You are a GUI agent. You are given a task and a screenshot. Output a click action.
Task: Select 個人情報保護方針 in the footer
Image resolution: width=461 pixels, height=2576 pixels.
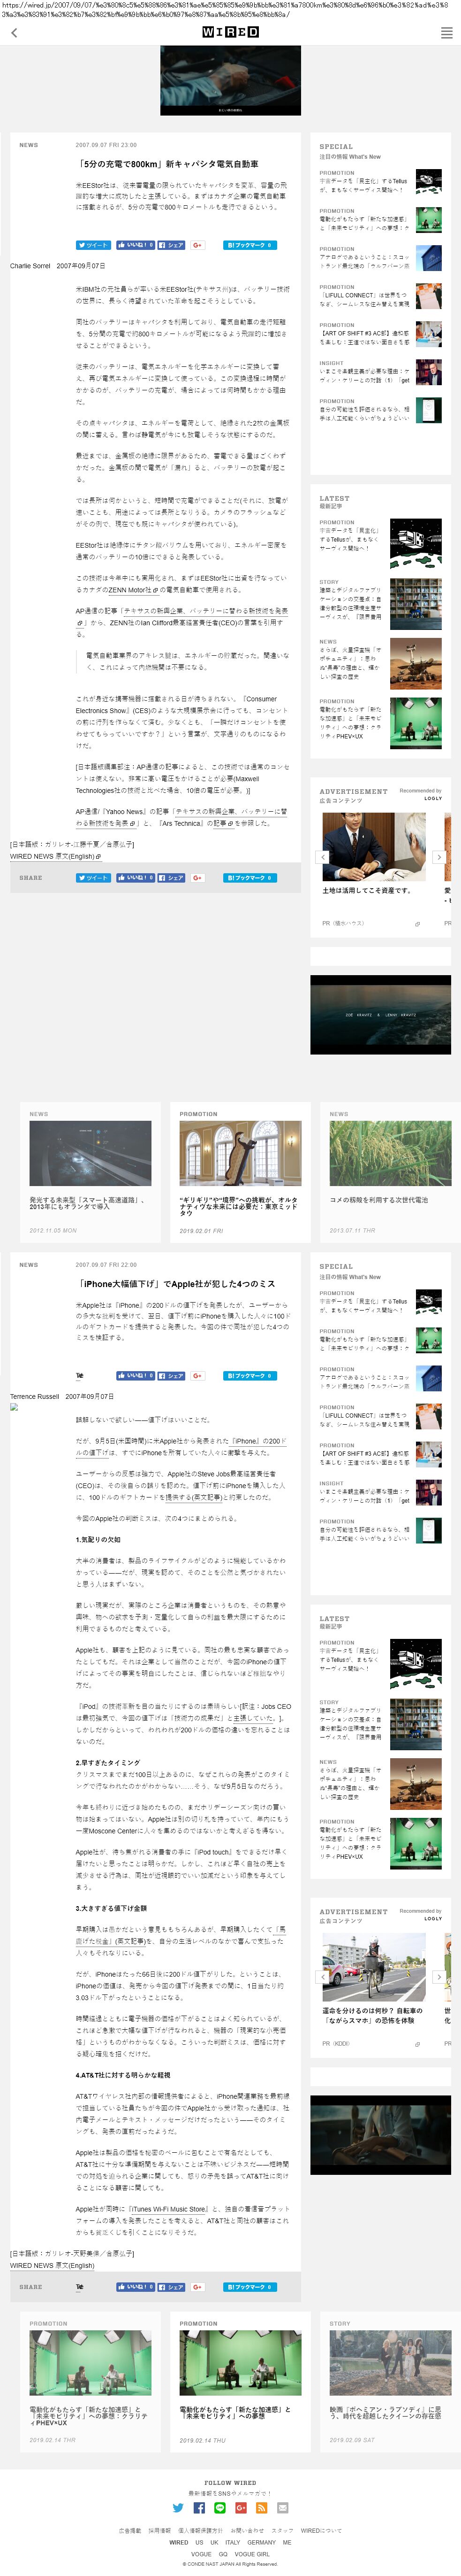pos(201,2530)
